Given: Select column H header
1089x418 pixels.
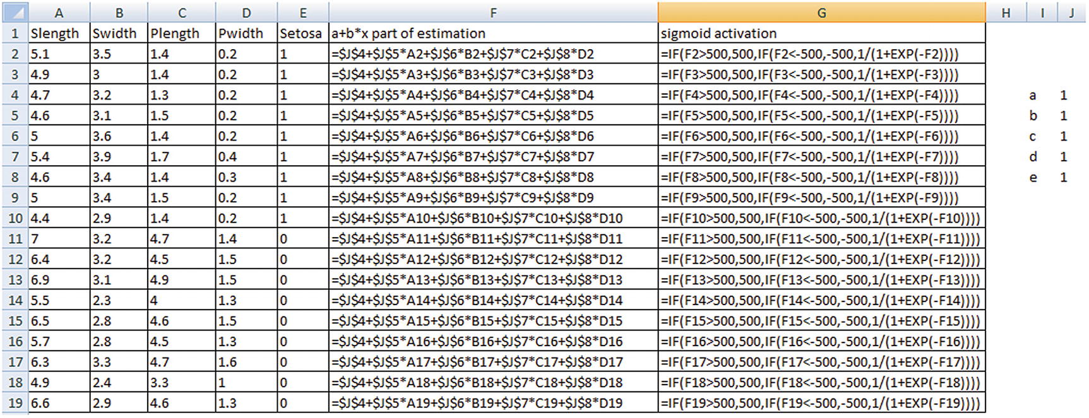Looking at the screenshot, I should click(1006, 13).
